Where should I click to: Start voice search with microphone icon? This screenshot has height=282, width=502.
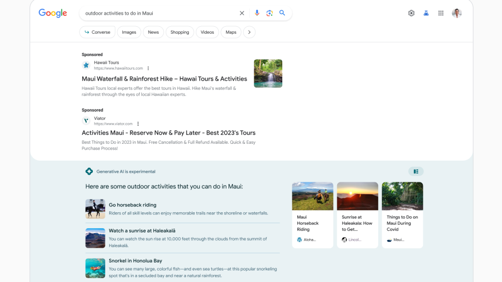[x=257, y=13]
